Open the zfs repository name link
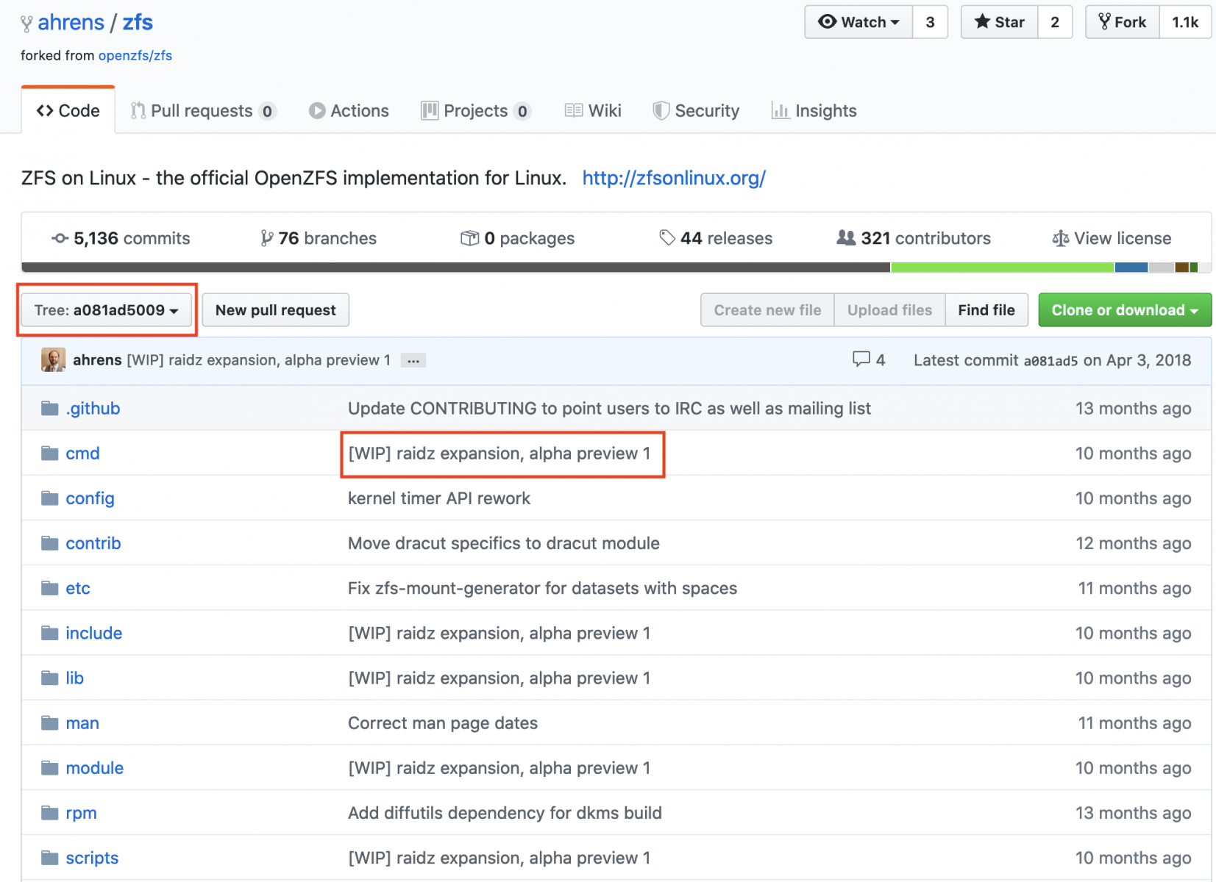 (138, 23)
